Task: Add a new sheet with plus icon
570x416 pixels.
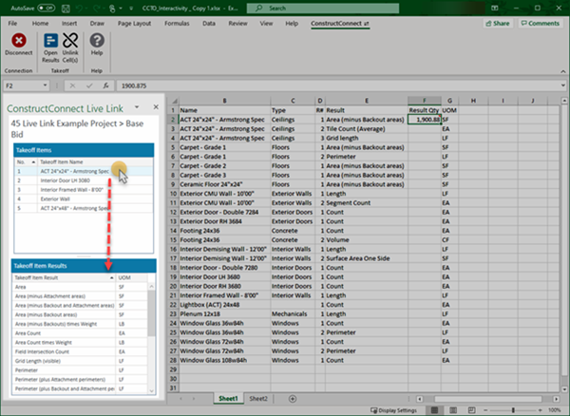Action: (x=293, y=399)
